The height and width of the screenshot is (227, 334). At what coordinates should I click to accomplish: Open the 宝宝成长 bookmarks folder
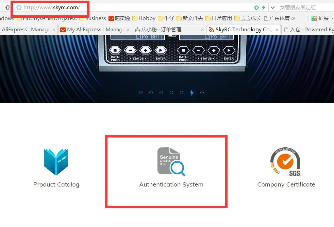click(248, 18)
